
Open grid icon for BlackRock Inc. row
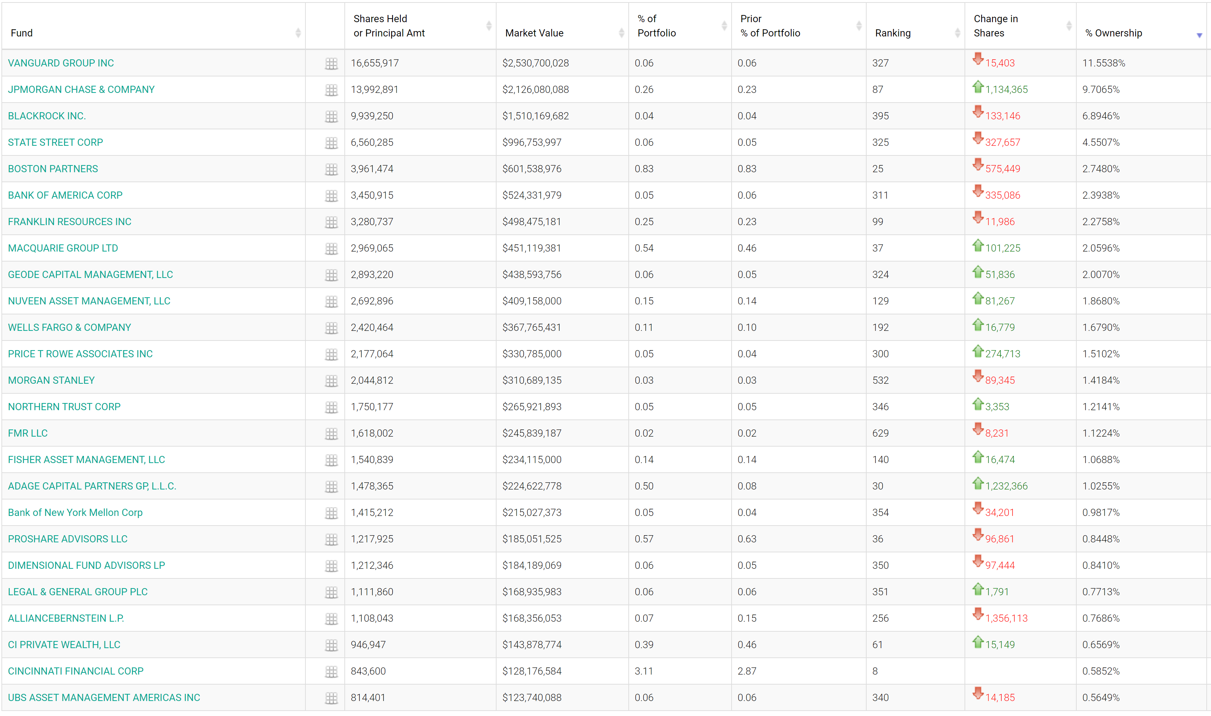(331, 116)
